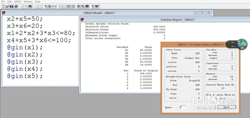Paste from clipboard with the Paste icon
The image size is (250, 118).
click(x=30, y=6)
